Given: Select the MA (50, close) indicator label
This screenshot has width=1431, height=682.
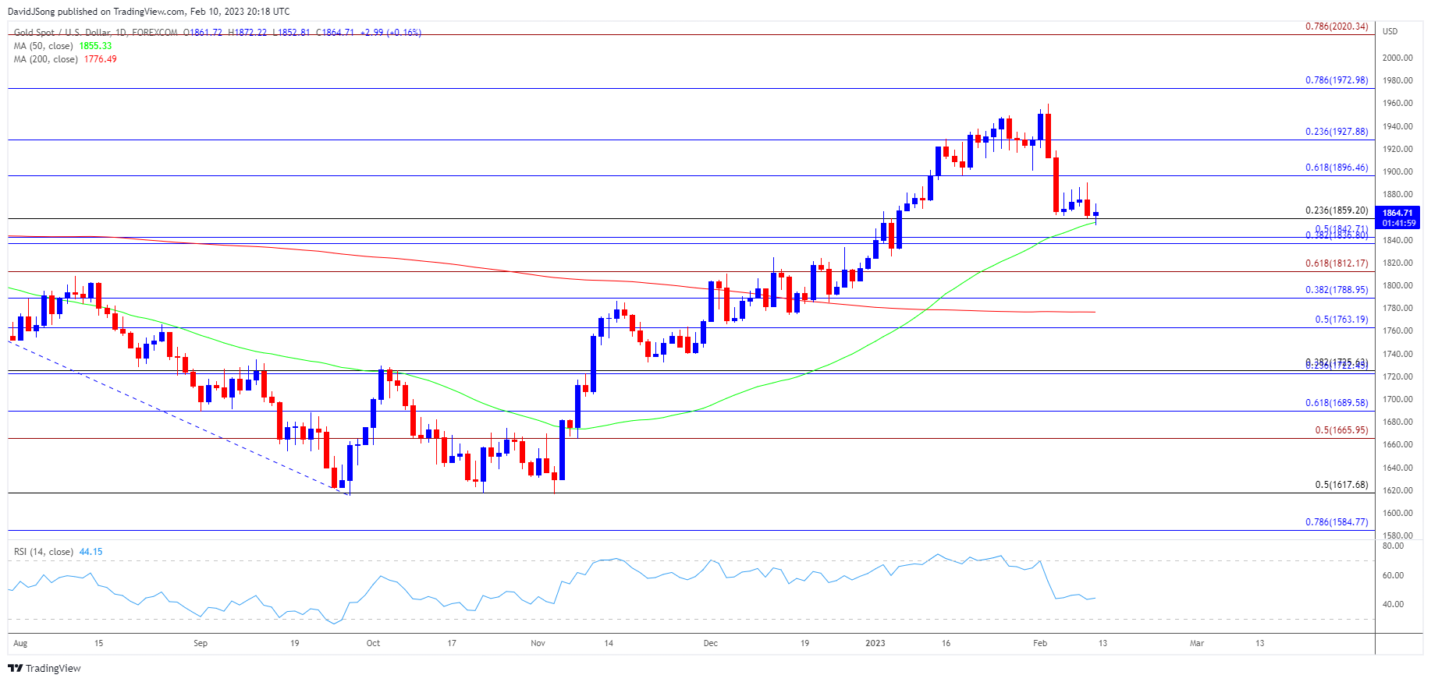Looking at the screenshot, I should click(x=44, y=46).
